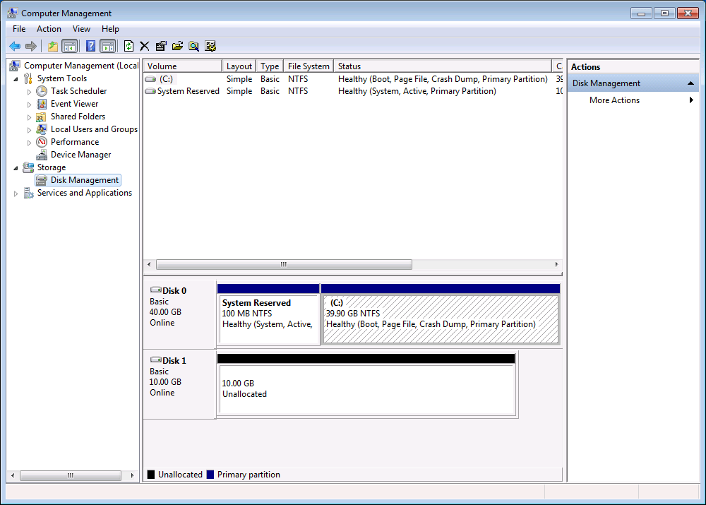The image size is (706, 505).
Task: Click the black X Delete toolbar icon
Action: tap(145, 46)
